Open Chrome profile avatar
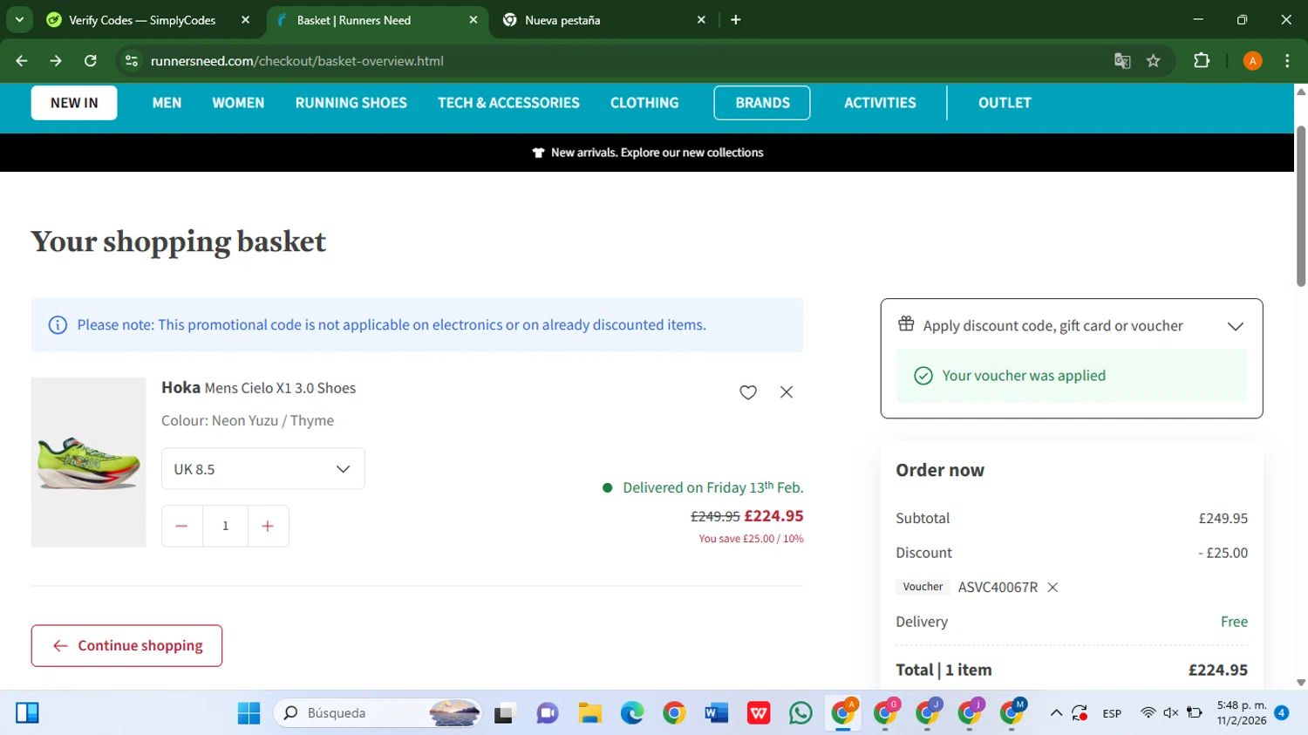This screenshot has height=735, width=1308. (1253, 61)
